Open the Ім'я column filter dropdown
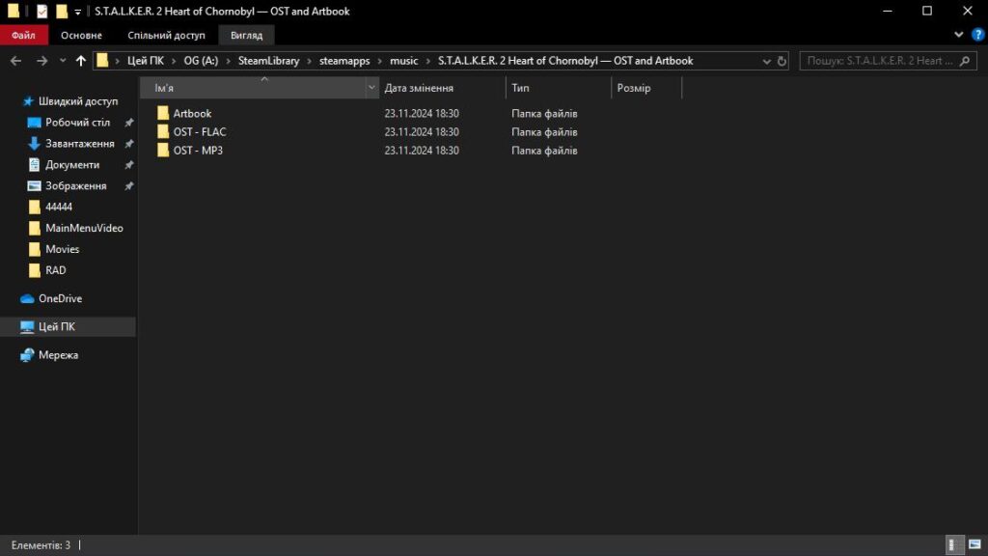 pyautogui.click(x=371, y=88)
